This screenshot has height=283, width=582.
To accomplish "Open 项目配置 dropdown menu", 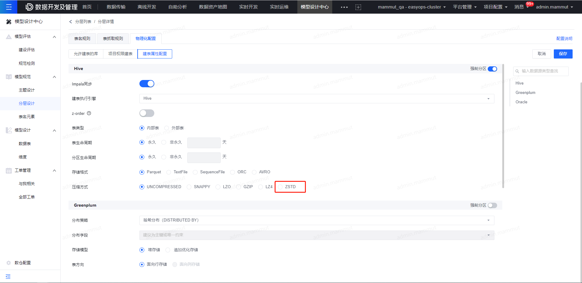I will [495, 7].
